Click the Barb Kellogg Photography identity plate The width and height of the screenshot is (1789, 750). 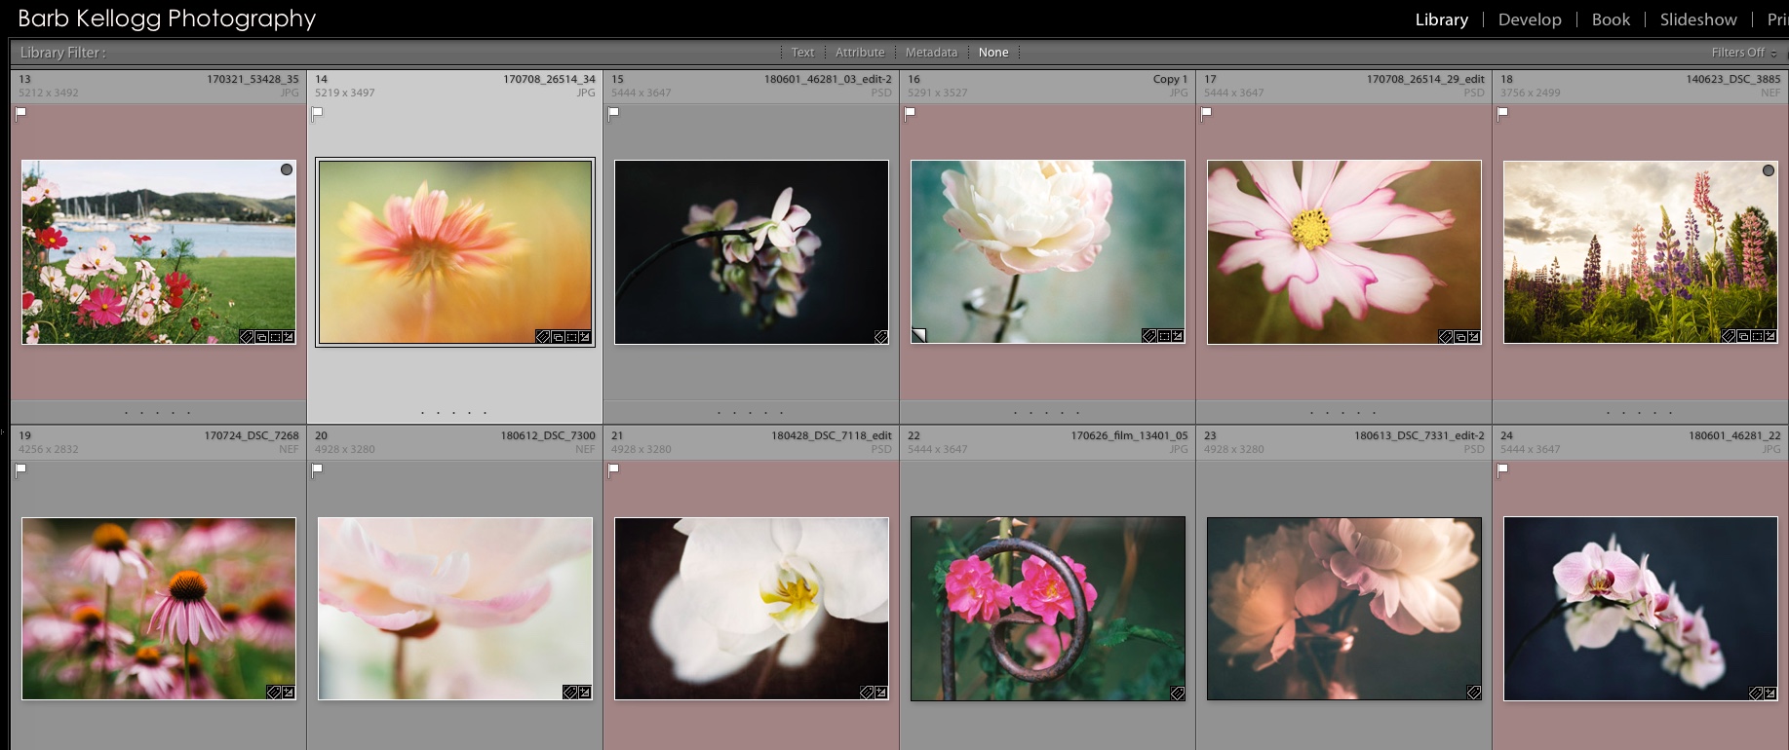(167, 19)
